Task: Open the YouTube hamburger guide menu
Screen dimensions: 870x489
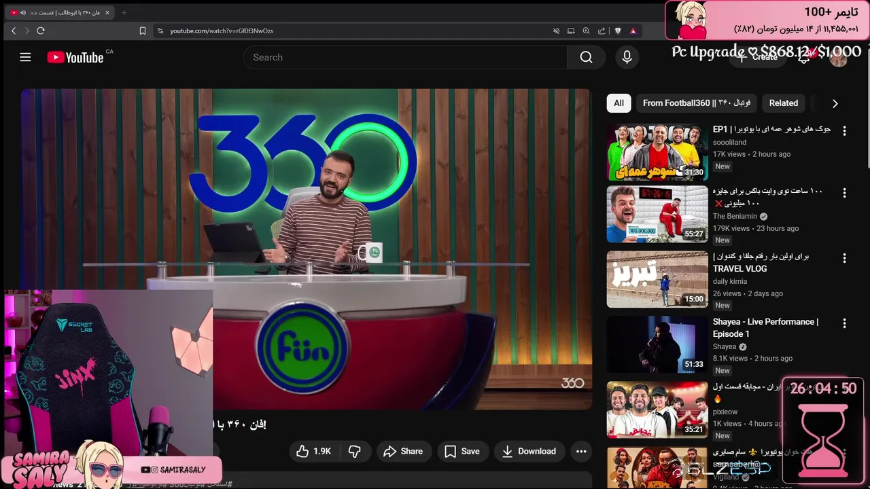Action: click(x=25, y=58)
